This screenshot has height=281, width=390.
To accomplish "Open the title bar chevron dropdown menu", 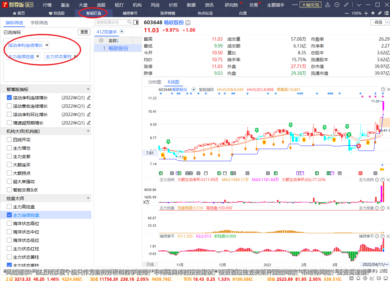I will (359, 5).
